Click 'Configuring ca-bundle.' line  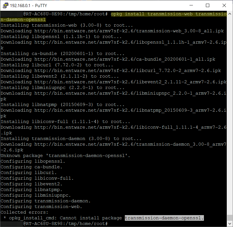point(31,167)
